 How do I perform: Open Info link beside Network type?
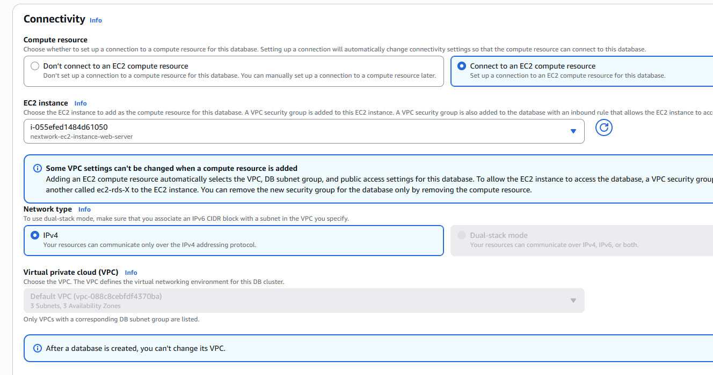[84, 209]
